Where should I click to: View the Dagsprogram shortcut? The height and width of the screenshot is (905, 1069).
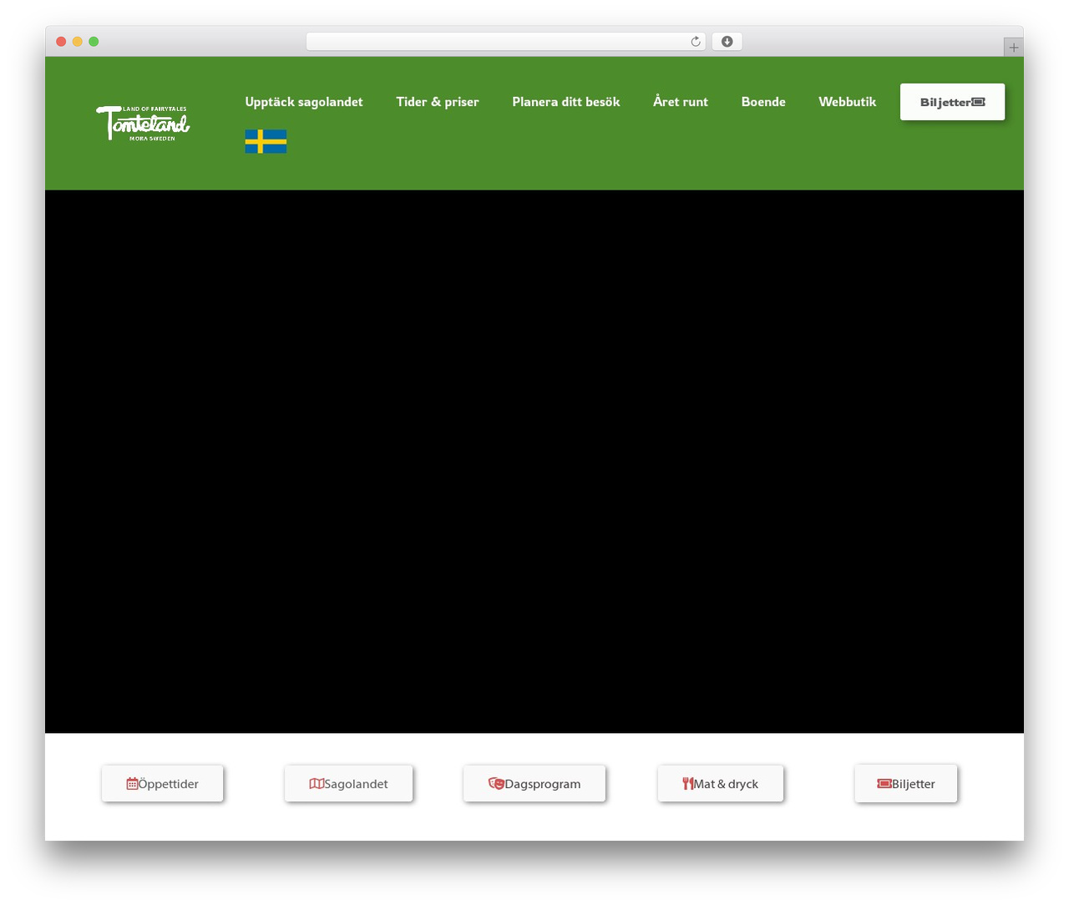pos(534,783)
